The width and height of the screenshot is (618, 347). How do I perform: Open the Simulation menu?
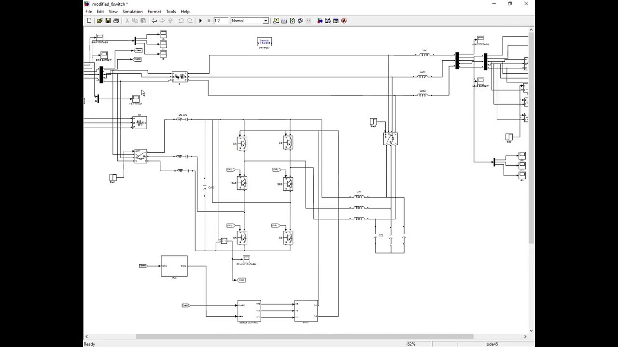[x=132, y=12]
